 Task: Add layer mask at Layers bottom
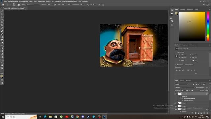[195, 113]
